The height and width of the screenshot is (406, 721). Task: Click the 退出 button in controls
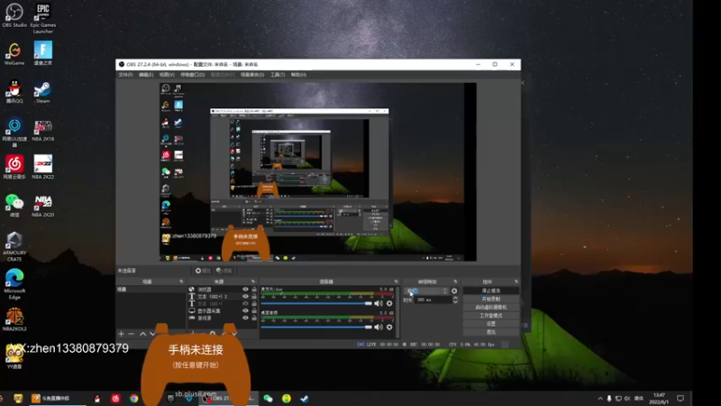point(490,332)
